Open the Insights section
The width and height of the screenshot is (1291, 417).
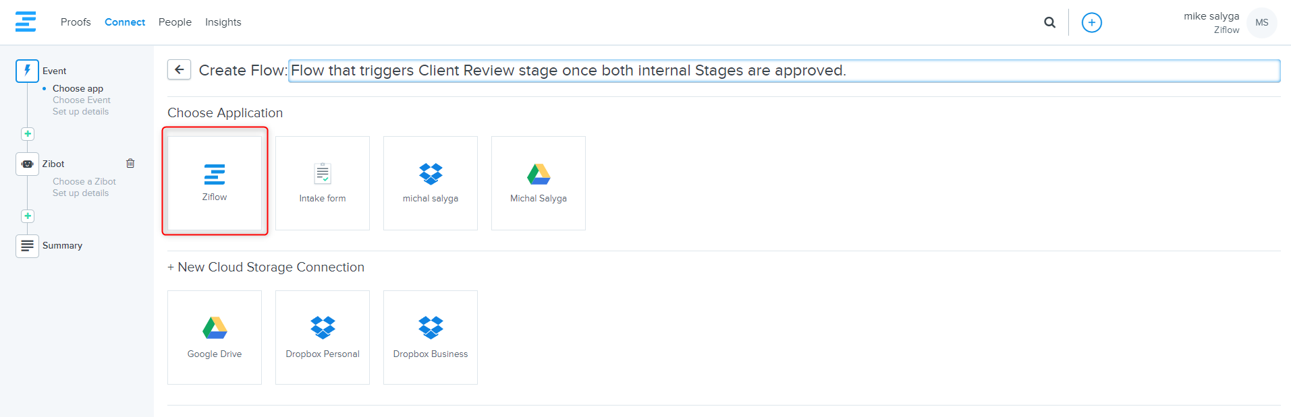(x=223, y=22)
